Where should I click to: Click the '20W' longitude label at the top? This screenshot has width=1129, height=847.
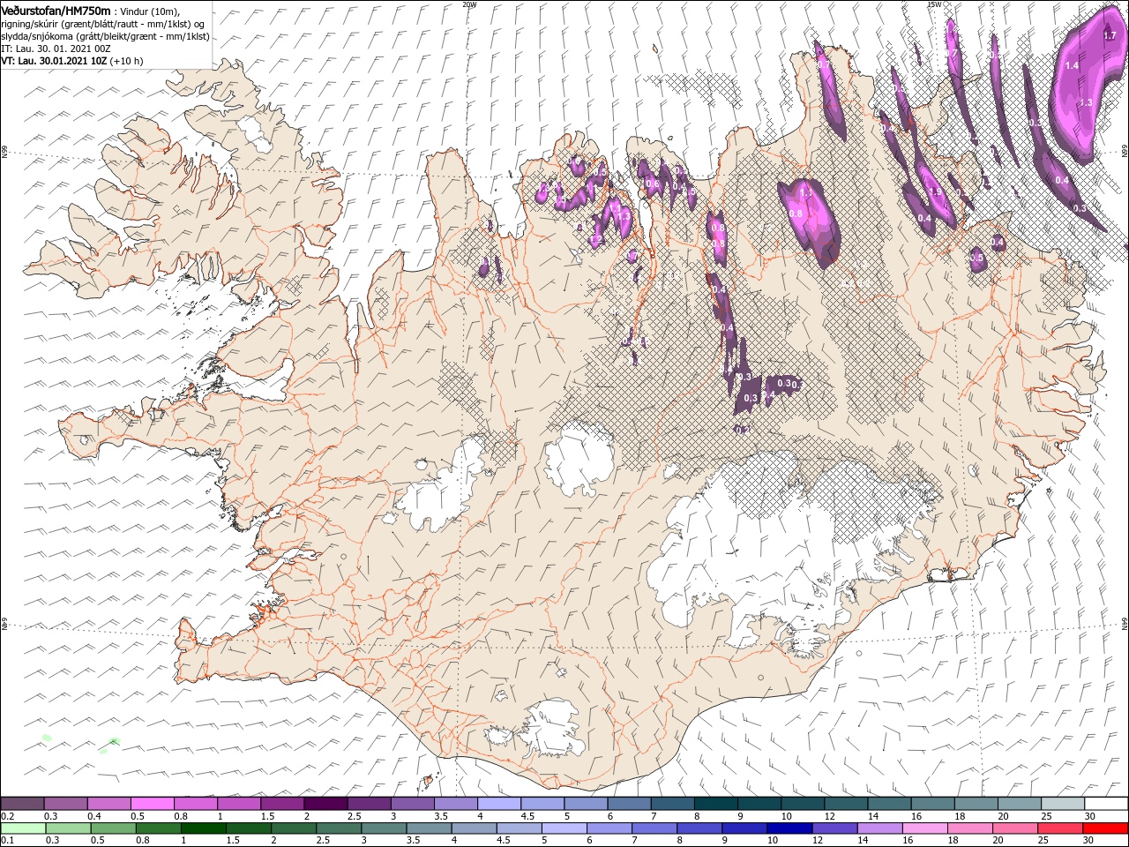coord(468,4)
